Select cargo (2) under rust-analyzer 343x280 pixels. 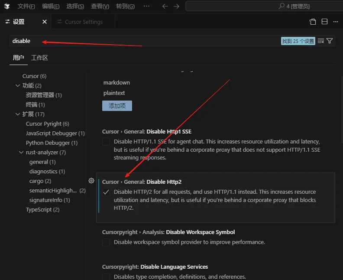pos(40,181)
